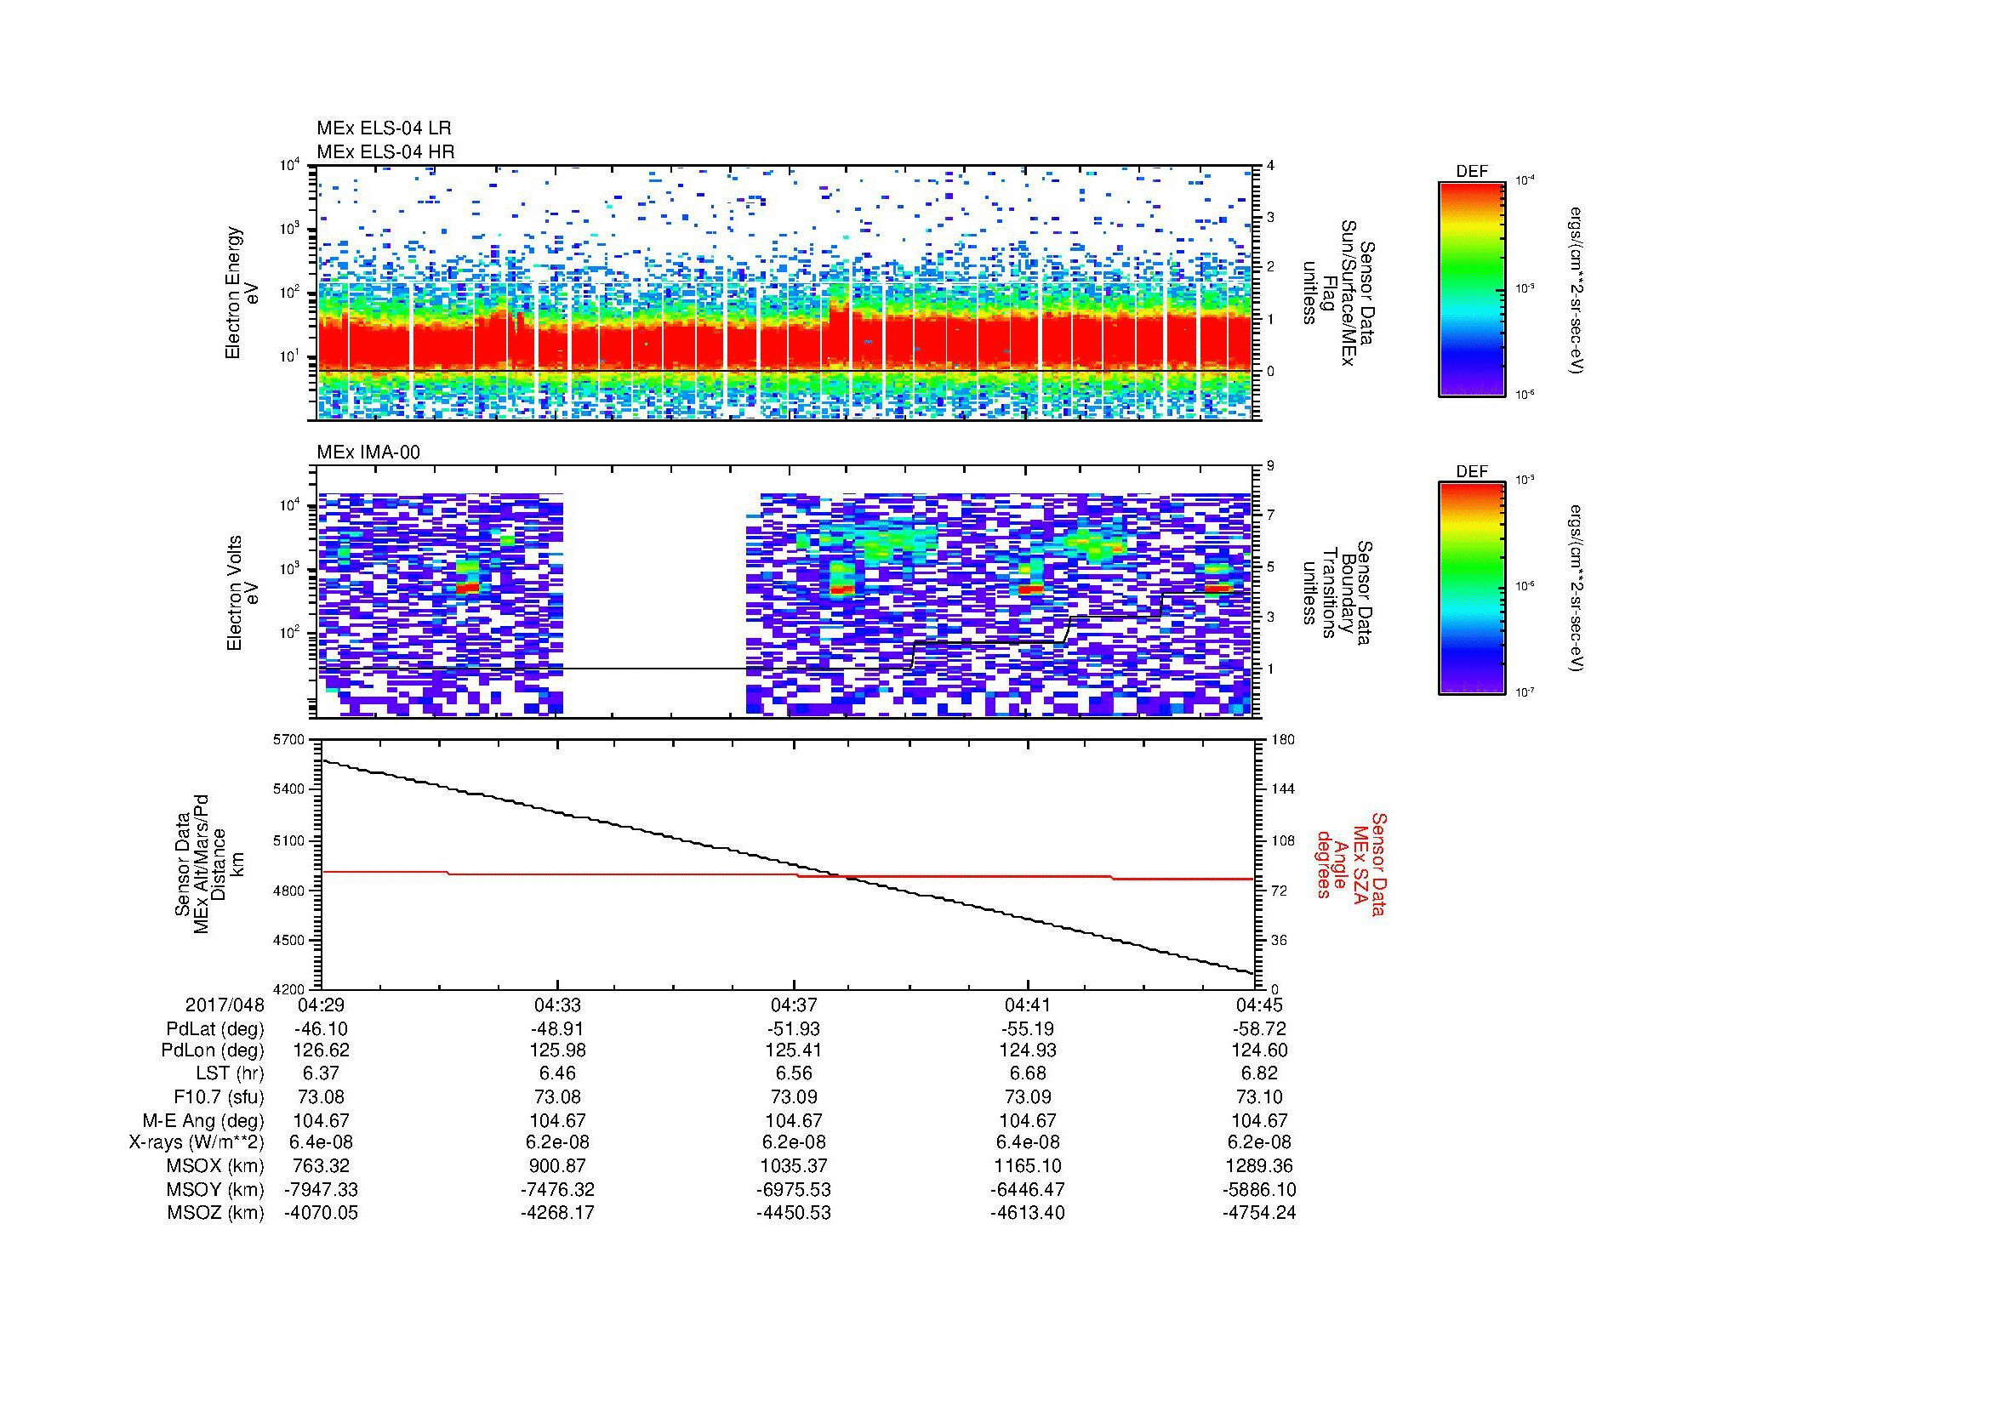Click the 'MEx IMA-00' panel title
The width and height of the screenshot is (1990, 1406).
click(368, 453)
